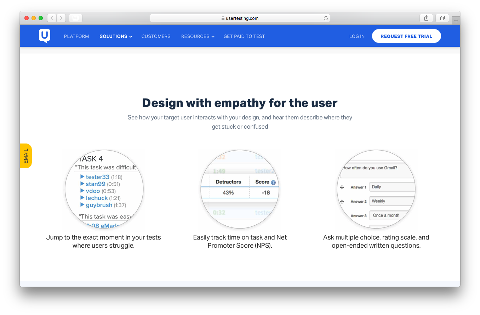Show all tabs overview button
480x315 pixels.
click(x=442, y=18)
